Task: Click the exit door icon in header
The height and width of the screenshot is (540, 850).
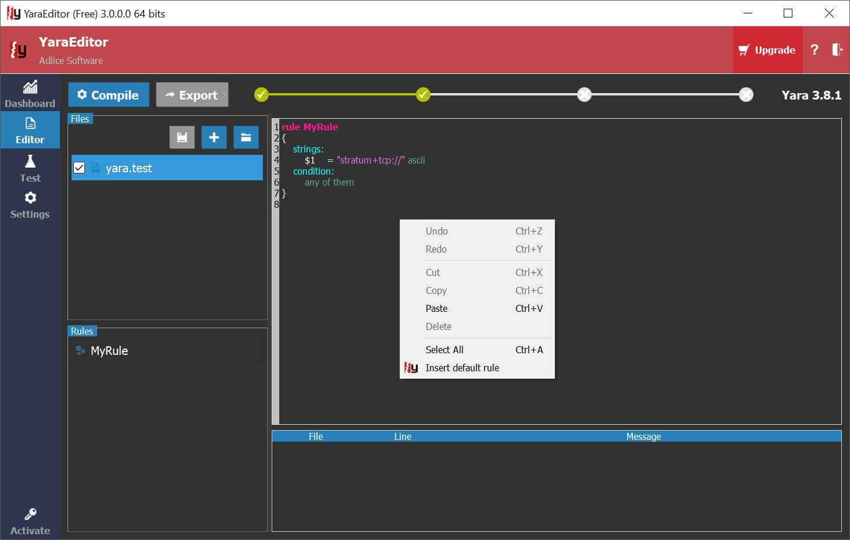Action: click(837, 50)
